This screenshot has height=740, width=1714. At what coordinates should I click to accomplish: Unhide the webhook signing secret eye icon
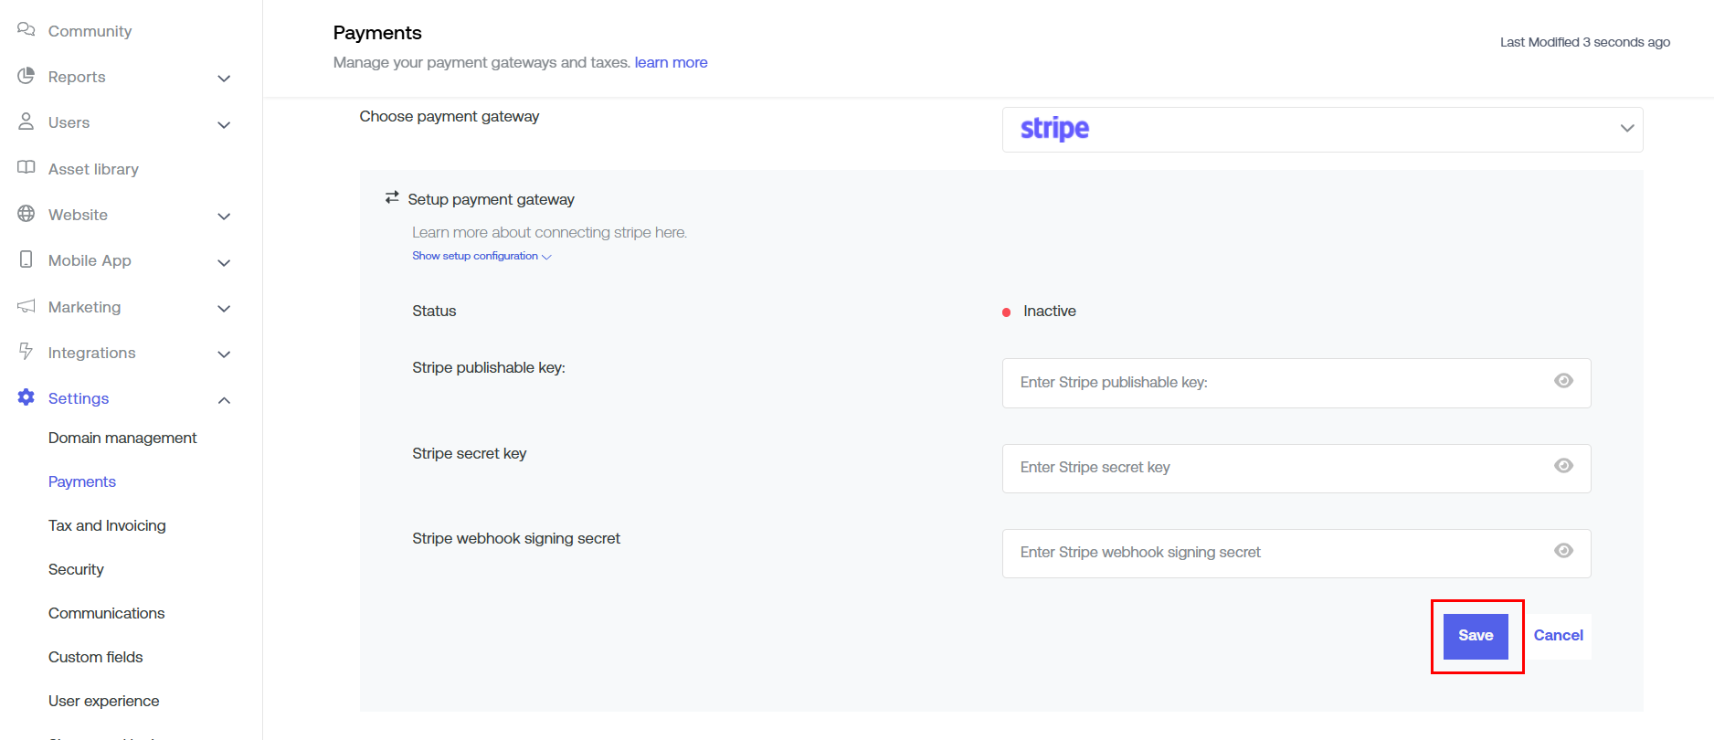click(x=1563, y=551)
